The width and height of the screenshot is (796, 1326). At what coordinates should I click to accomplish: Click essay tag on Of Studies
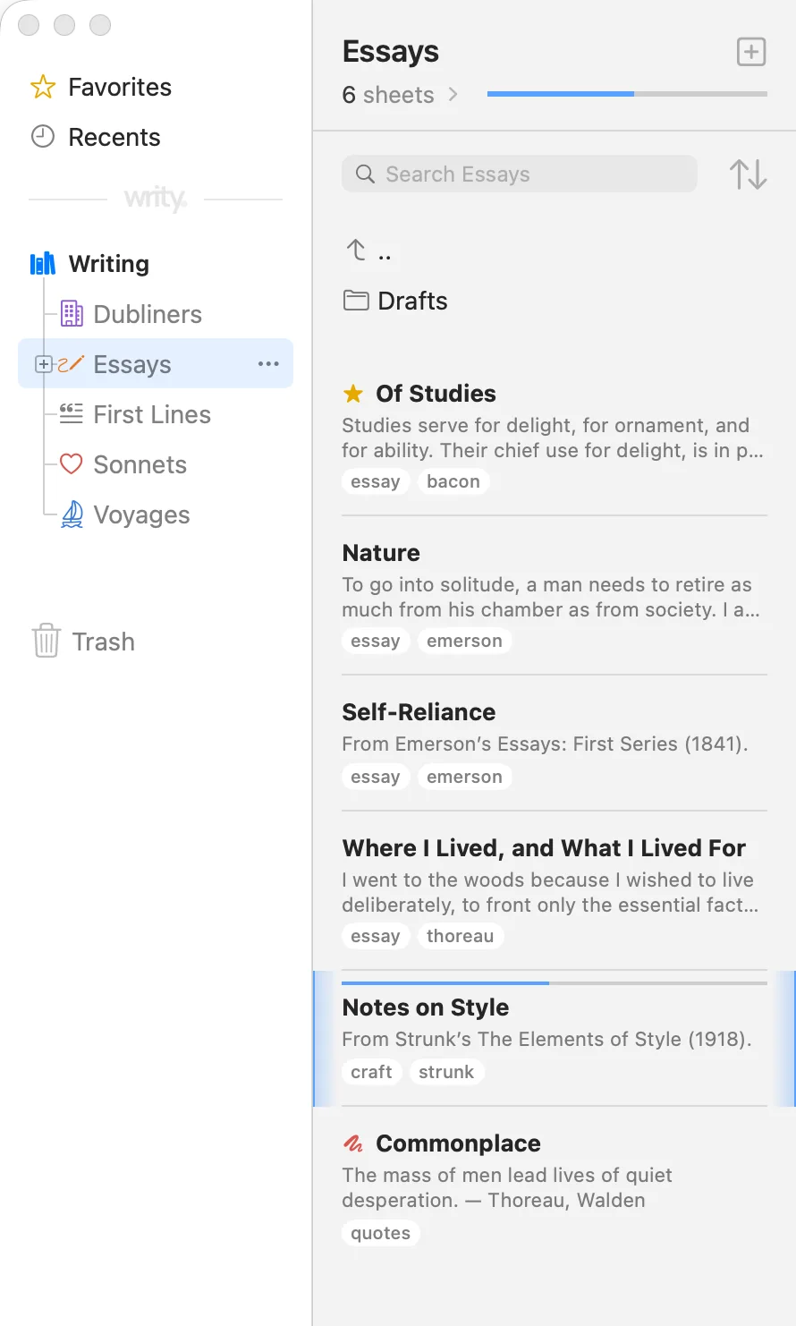(x=376, y=481)
